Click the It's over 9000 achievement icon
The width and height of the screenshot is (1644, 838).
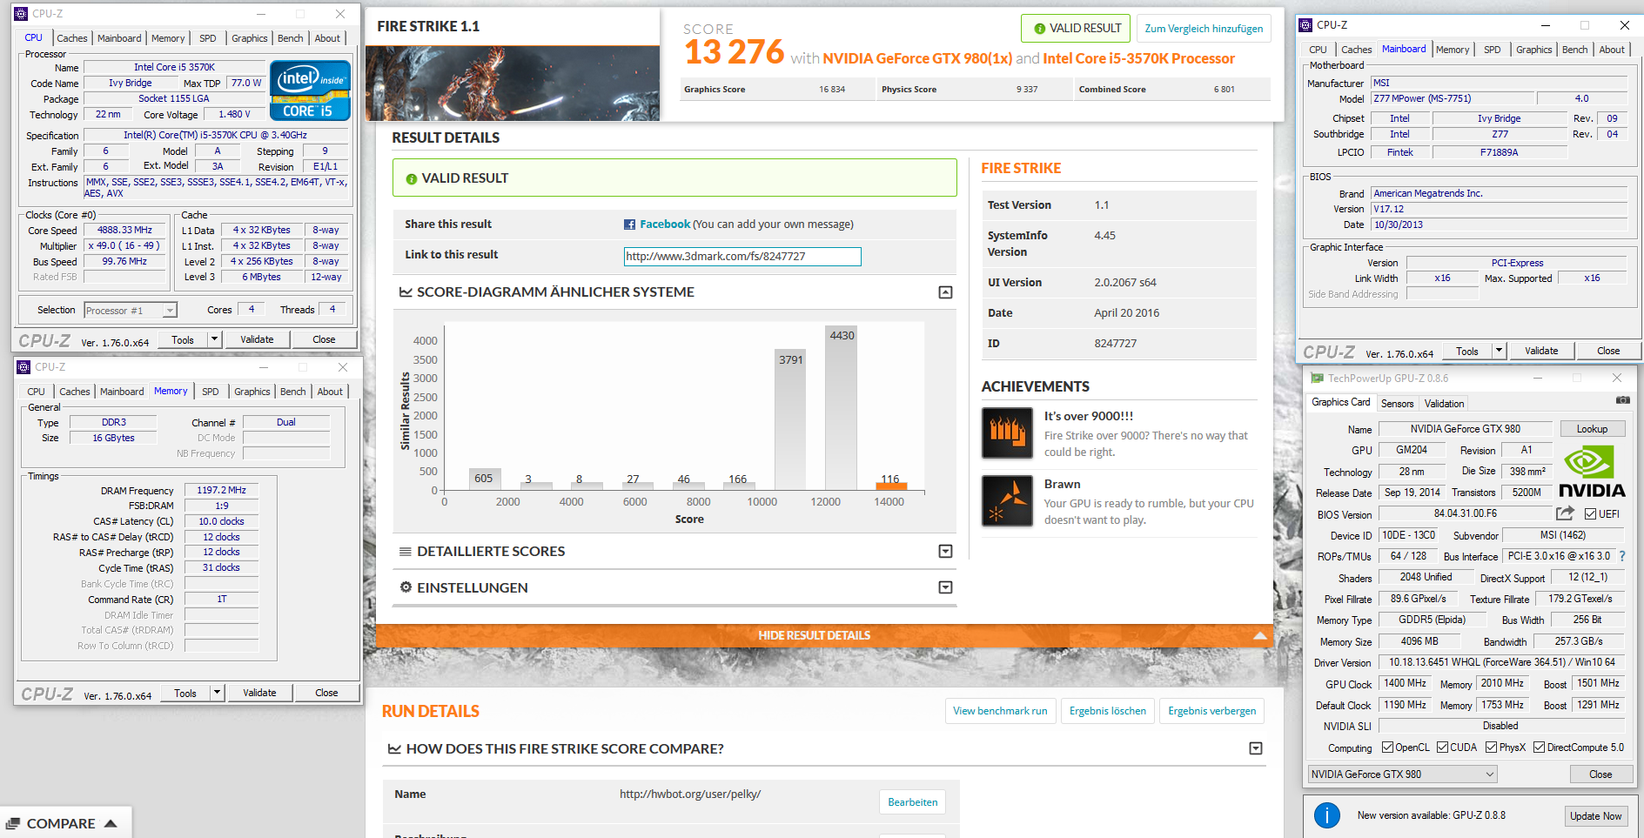pos(1007,432)
